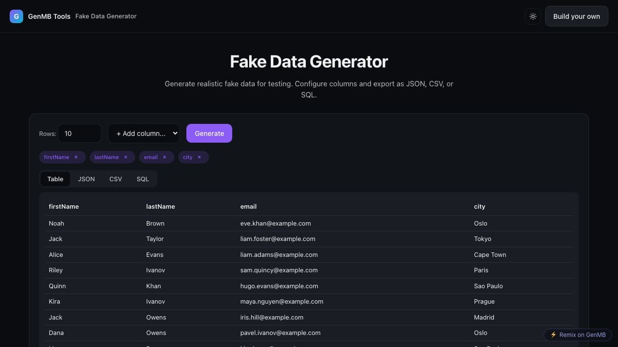
Task: Open the GenMB Tools link
Action: click(49, 16)
